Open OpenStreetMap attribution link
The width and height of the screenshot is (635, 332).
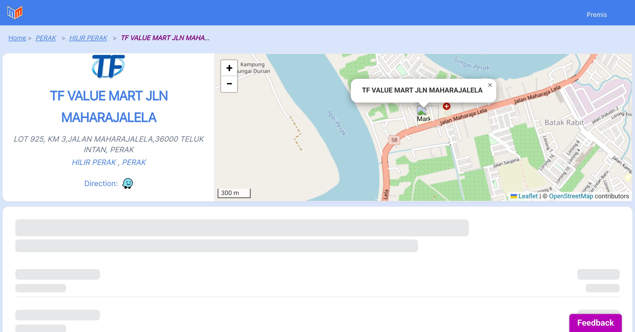tap(571, 196)
